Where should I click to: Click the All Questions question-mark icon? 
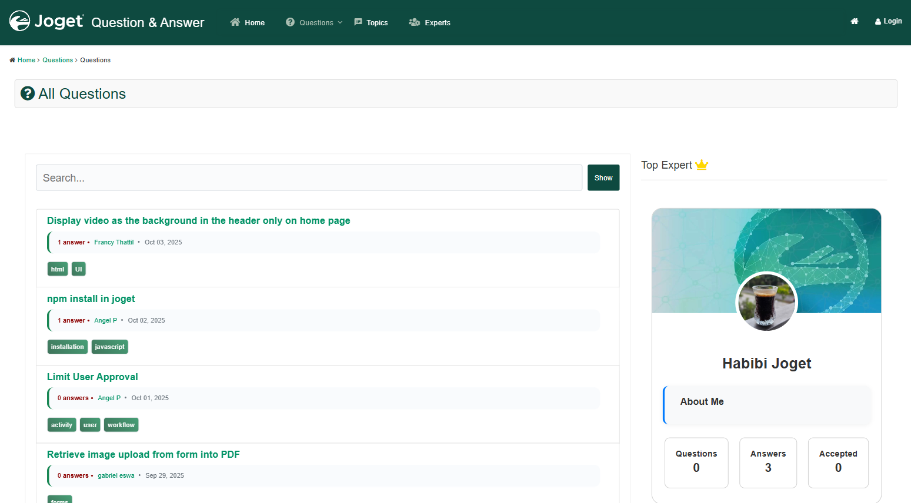[x=28, y=93]
